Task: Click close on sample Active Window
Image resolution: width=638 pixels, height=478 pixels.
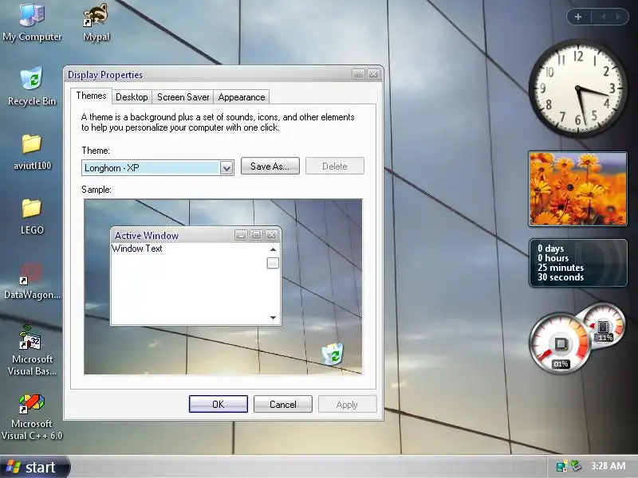Action: coord(271,235)
